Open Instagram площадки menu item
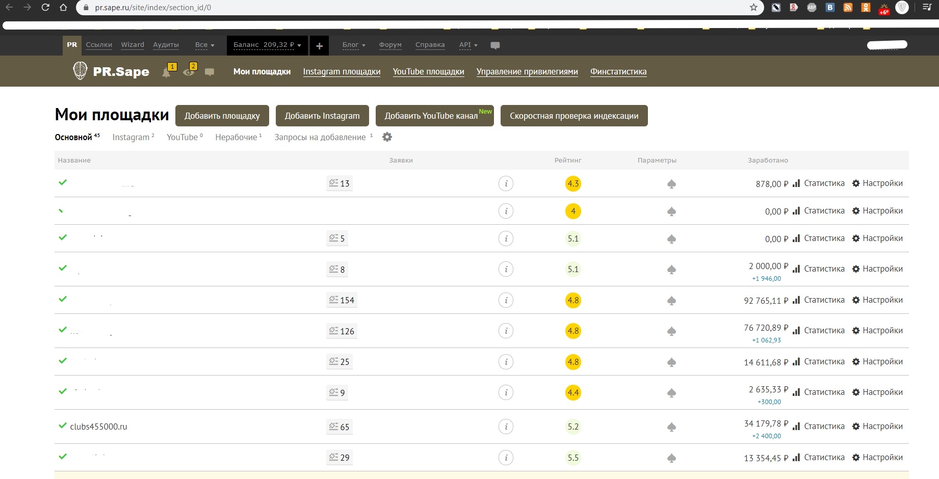This screenshot has height=479, width=939. (x=342, y=72)
